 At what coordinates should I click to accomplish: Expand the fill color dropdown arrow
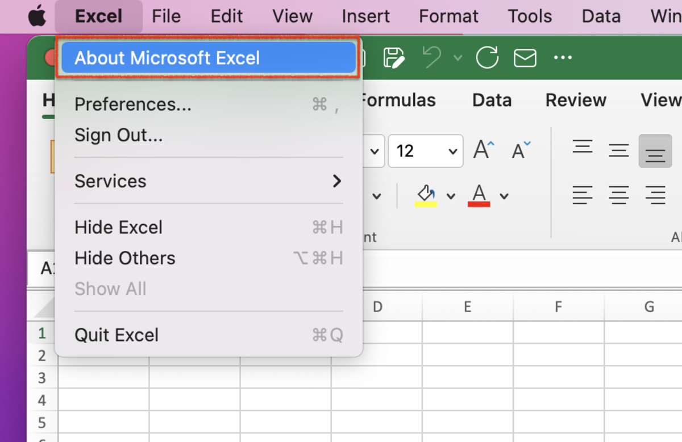pyautogui.click(x=452, y=195)
